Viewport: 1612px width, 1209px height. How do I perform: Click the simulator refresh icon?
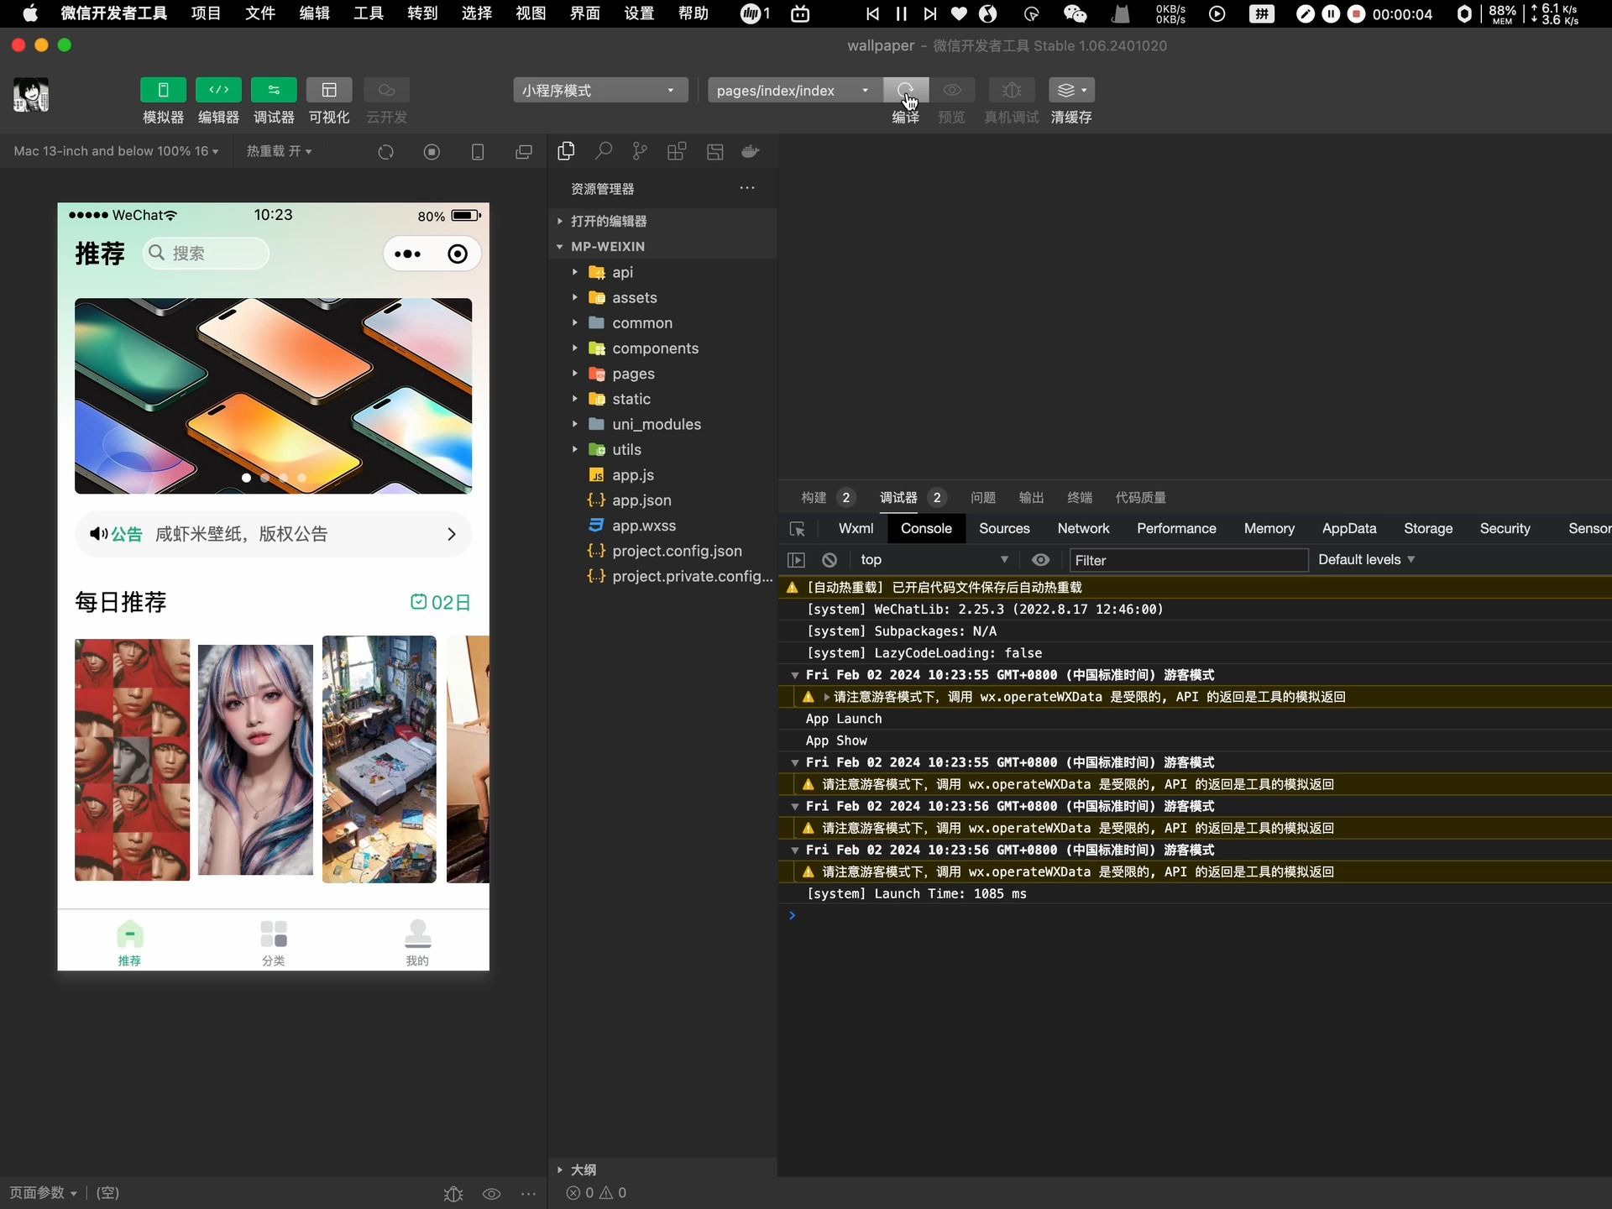(385, 152)
